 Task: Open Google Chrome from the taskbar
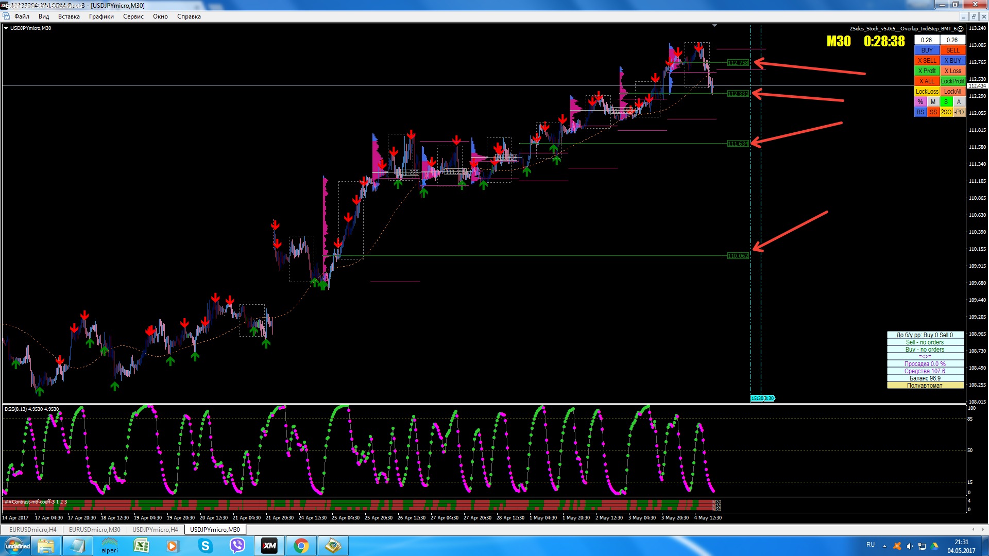[301, 546]
